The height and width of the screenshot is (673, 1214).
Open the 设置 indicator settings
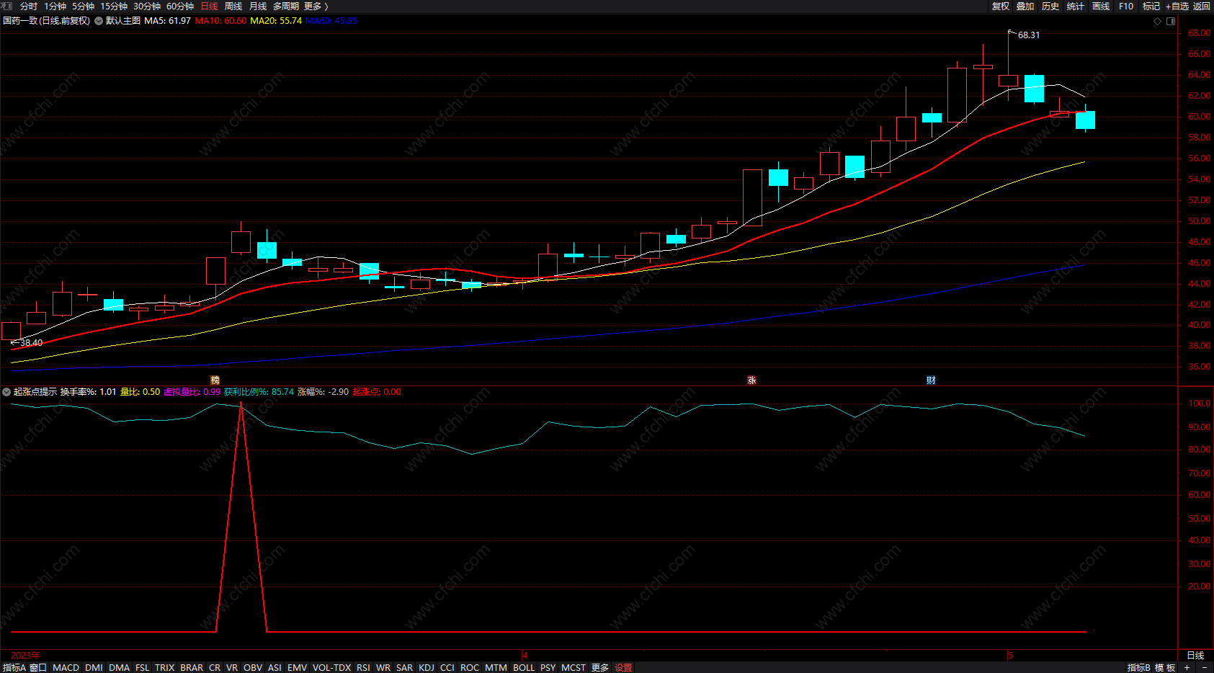[x=623, y=667]
